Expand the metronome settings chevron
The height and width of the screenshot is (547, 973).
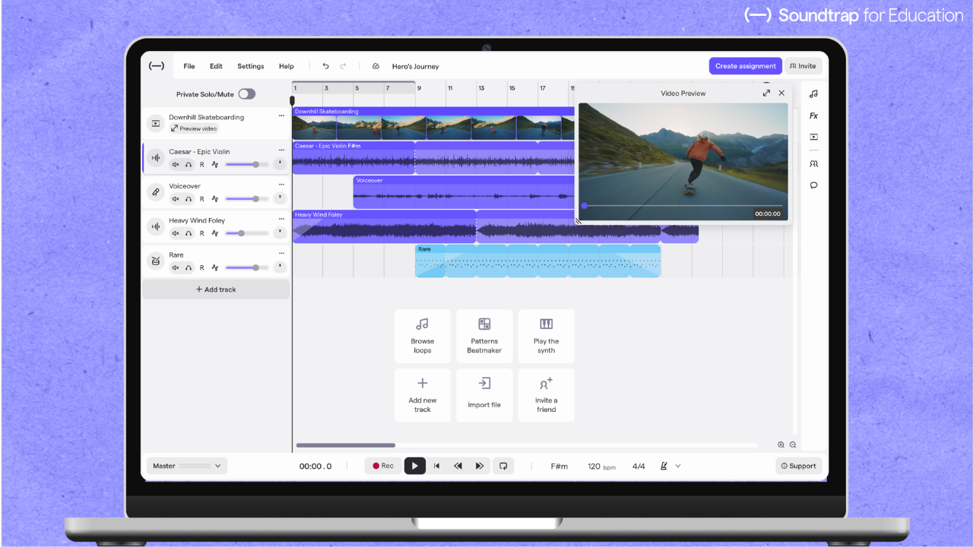678,466
